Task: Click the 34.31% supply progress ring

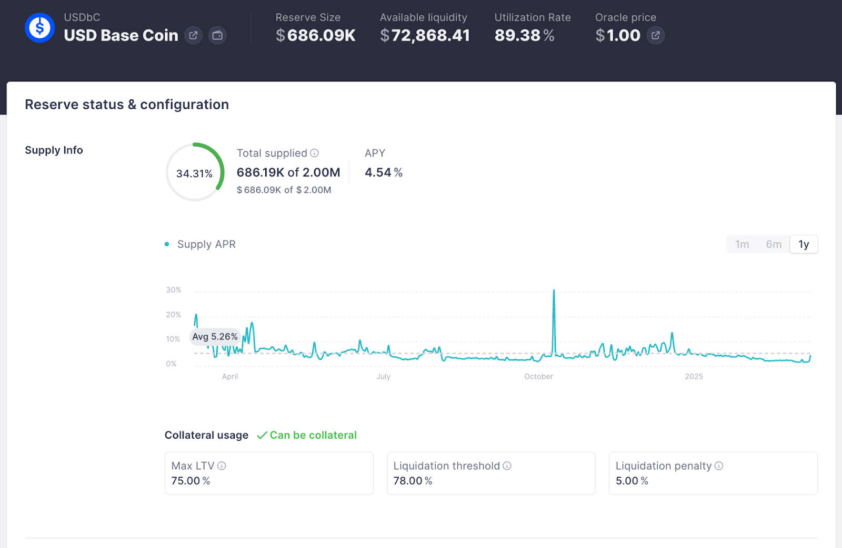Action: coord(195,172)
